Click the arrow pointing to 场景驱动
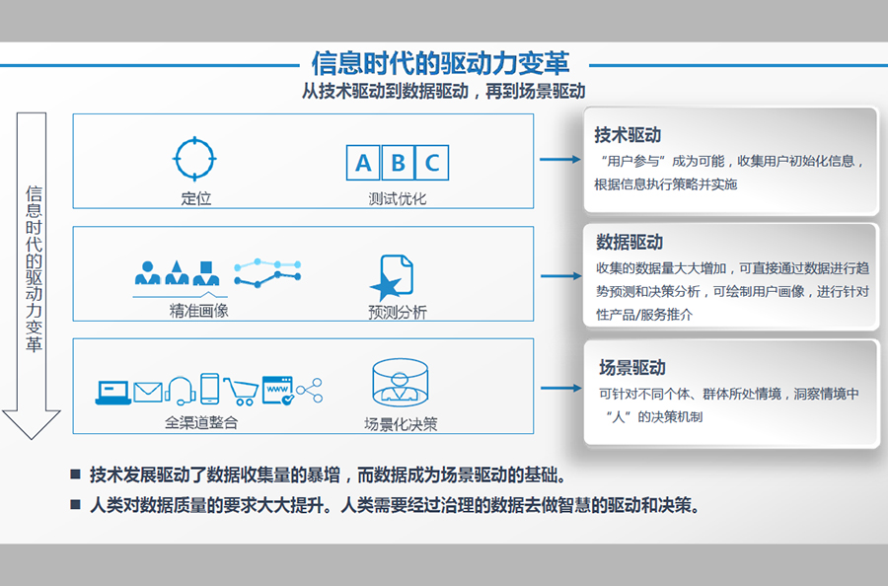Screen dimensions: 888x586 [x=559, y=388]
